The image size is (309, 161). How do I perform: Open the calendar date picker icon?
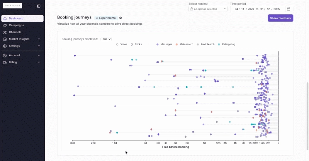click(x=289, y=9)
